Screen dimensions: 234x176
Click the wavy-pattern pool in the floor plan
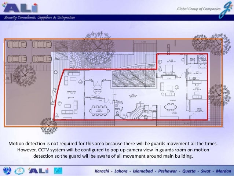click(x=134, y=79)
